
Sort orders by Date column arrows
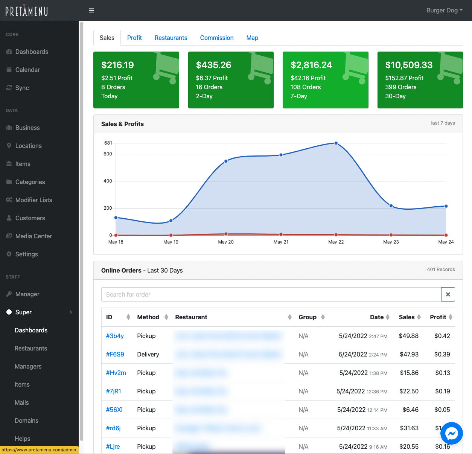click(x=388, y=317)
